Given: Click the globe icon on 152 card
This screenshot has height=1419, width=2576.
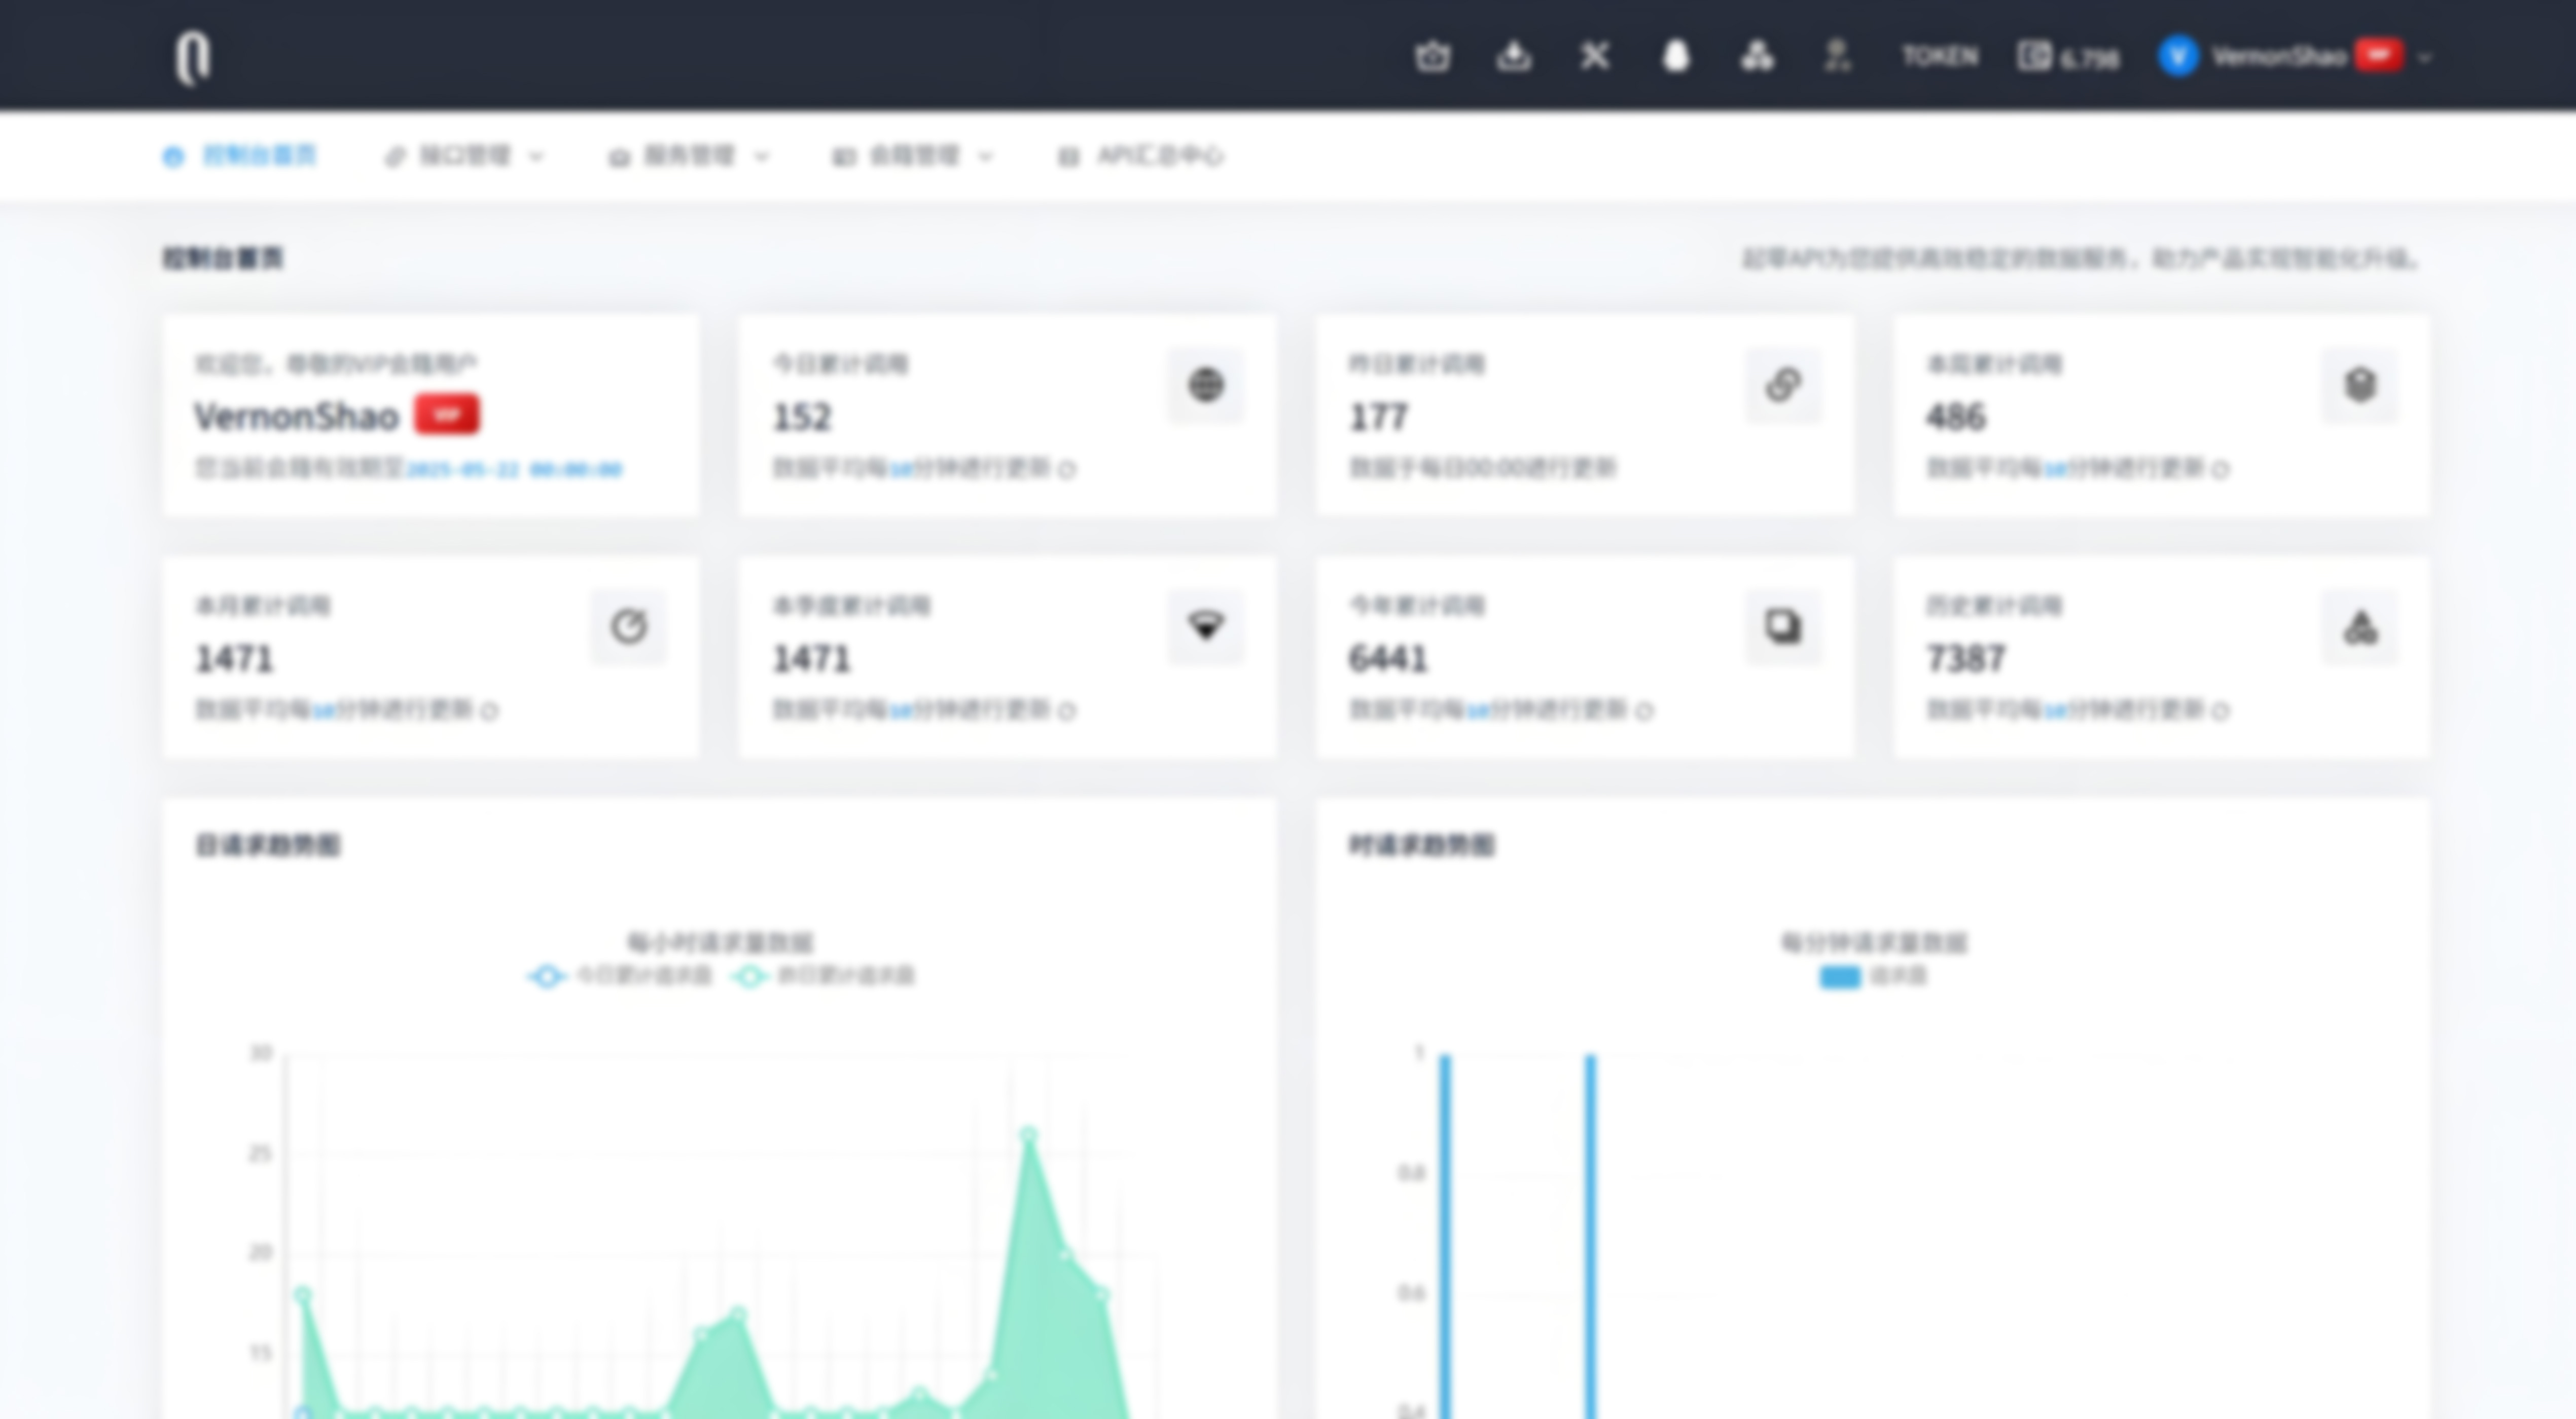Looking at the screenshot, I should 1206,385.
